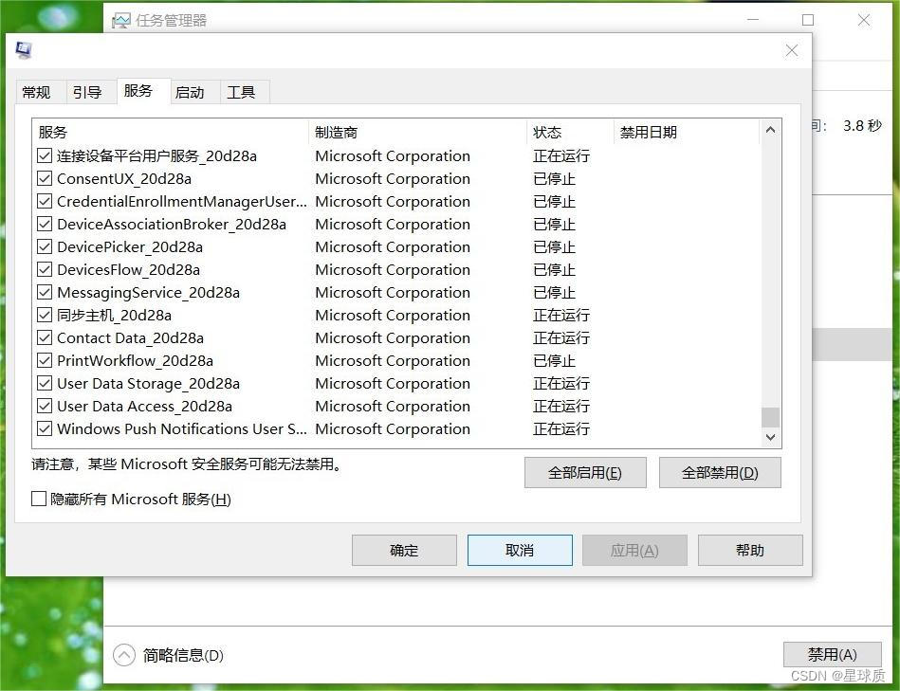This screenshot has width=900, height=691.
Task: Click the 帮助 button
Action: pos(750,551)
